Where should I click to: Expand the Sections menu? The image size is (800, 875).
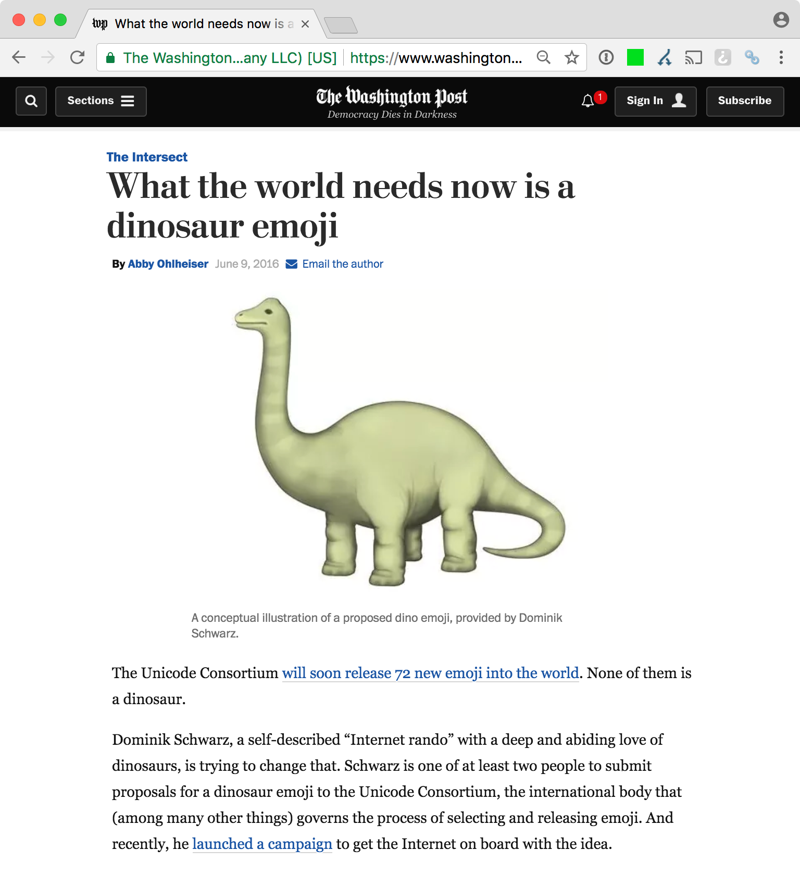click(x=101, y=101)
